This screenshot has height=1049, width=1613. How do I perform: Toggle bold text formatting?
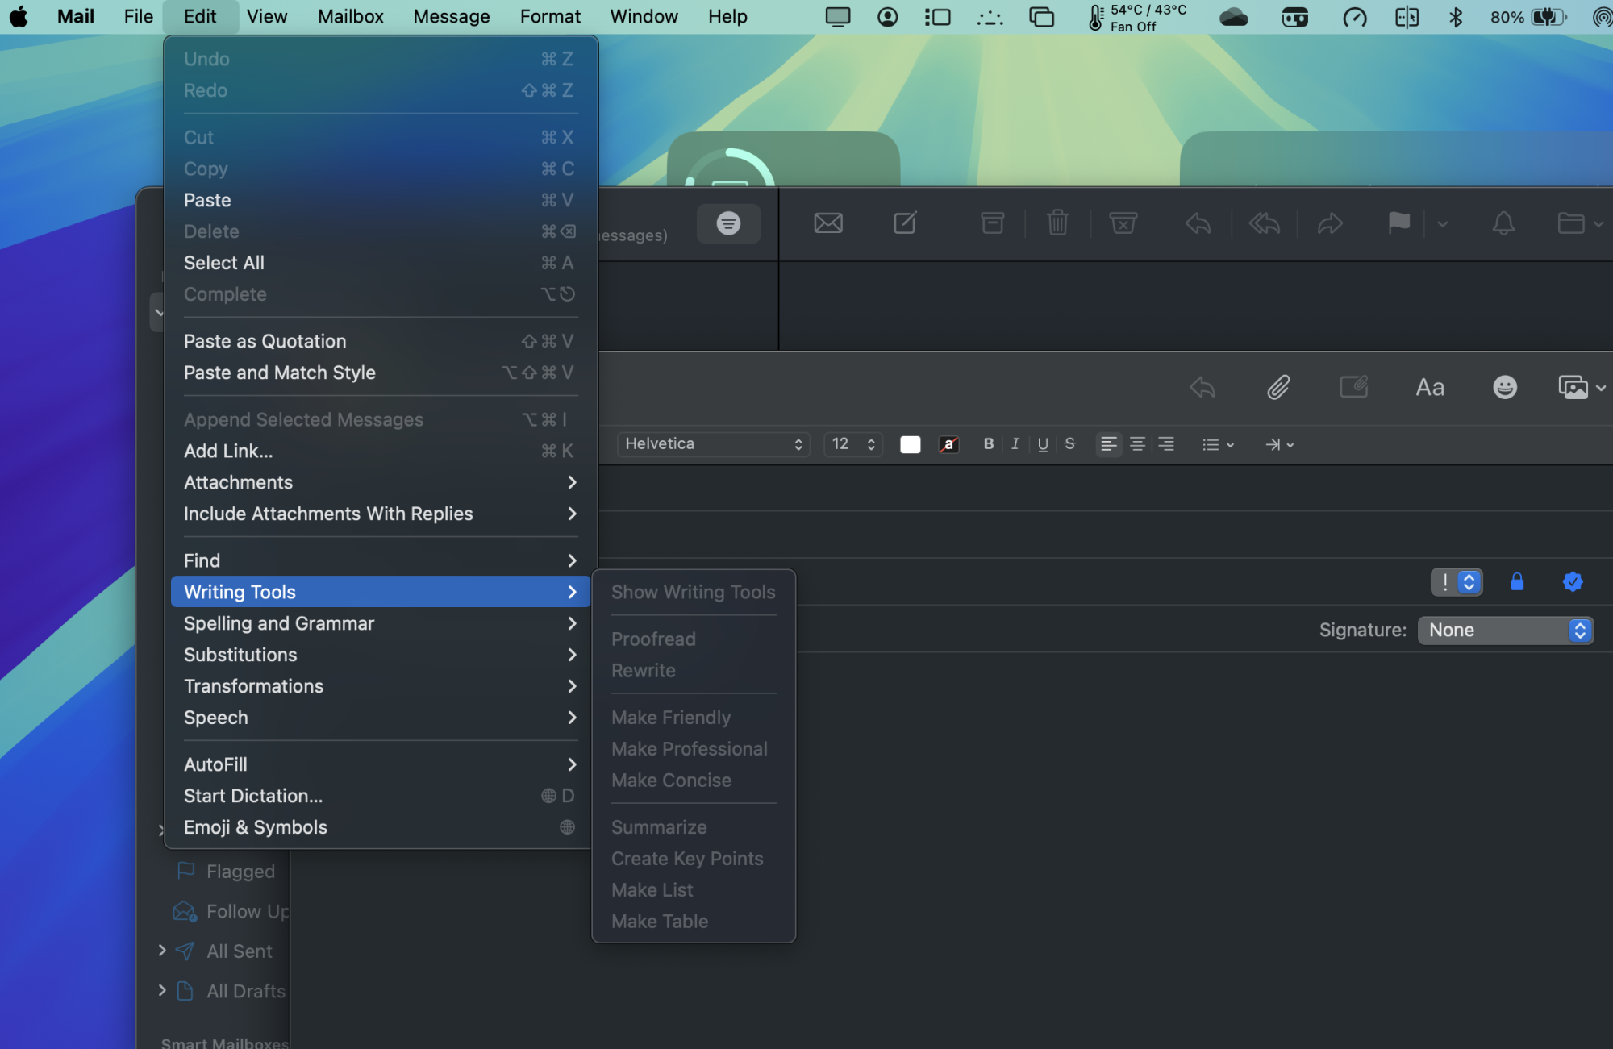tap(988, 444)
